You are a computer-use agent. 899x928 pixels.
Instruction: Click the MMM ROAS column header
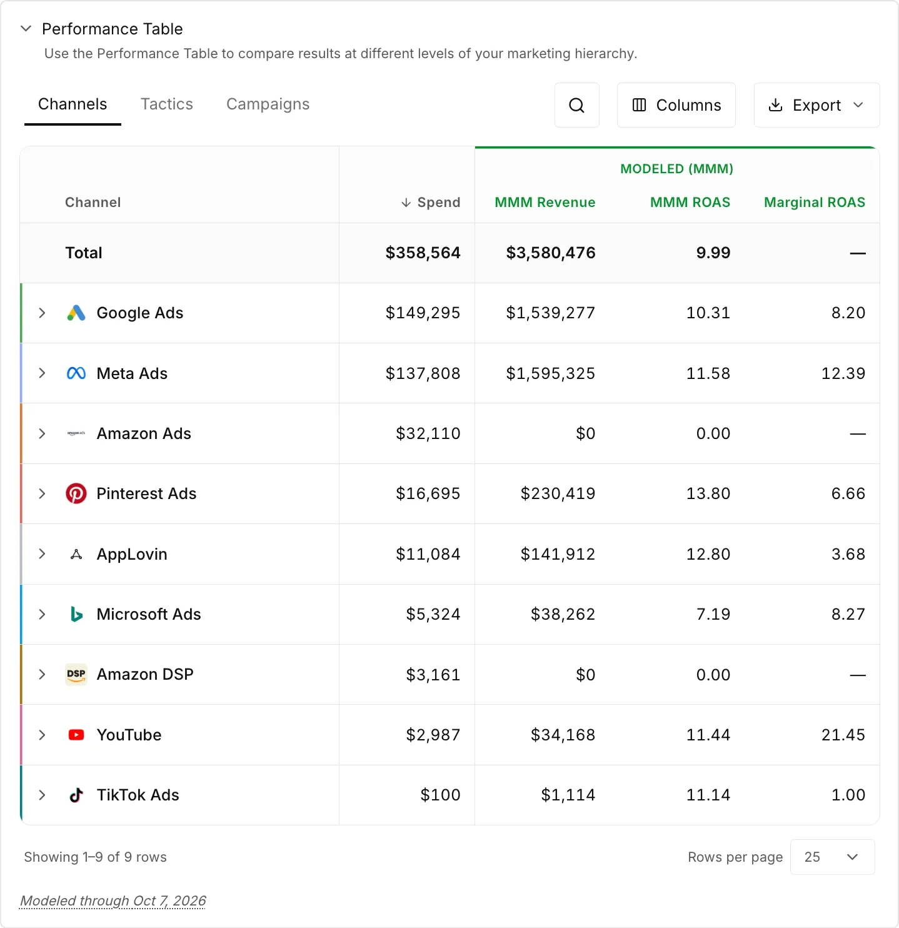click(x=690, y=203)
